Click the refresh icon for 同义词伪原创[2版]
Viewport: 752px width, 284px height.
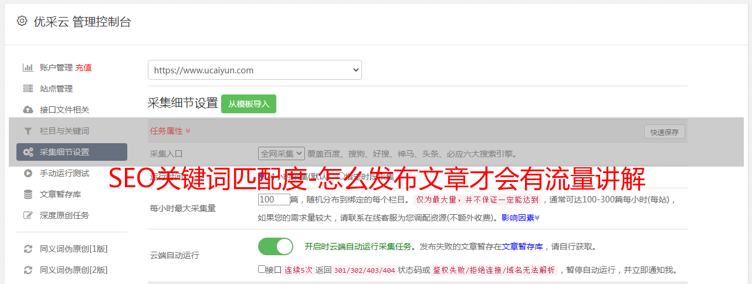click(28, 270)
